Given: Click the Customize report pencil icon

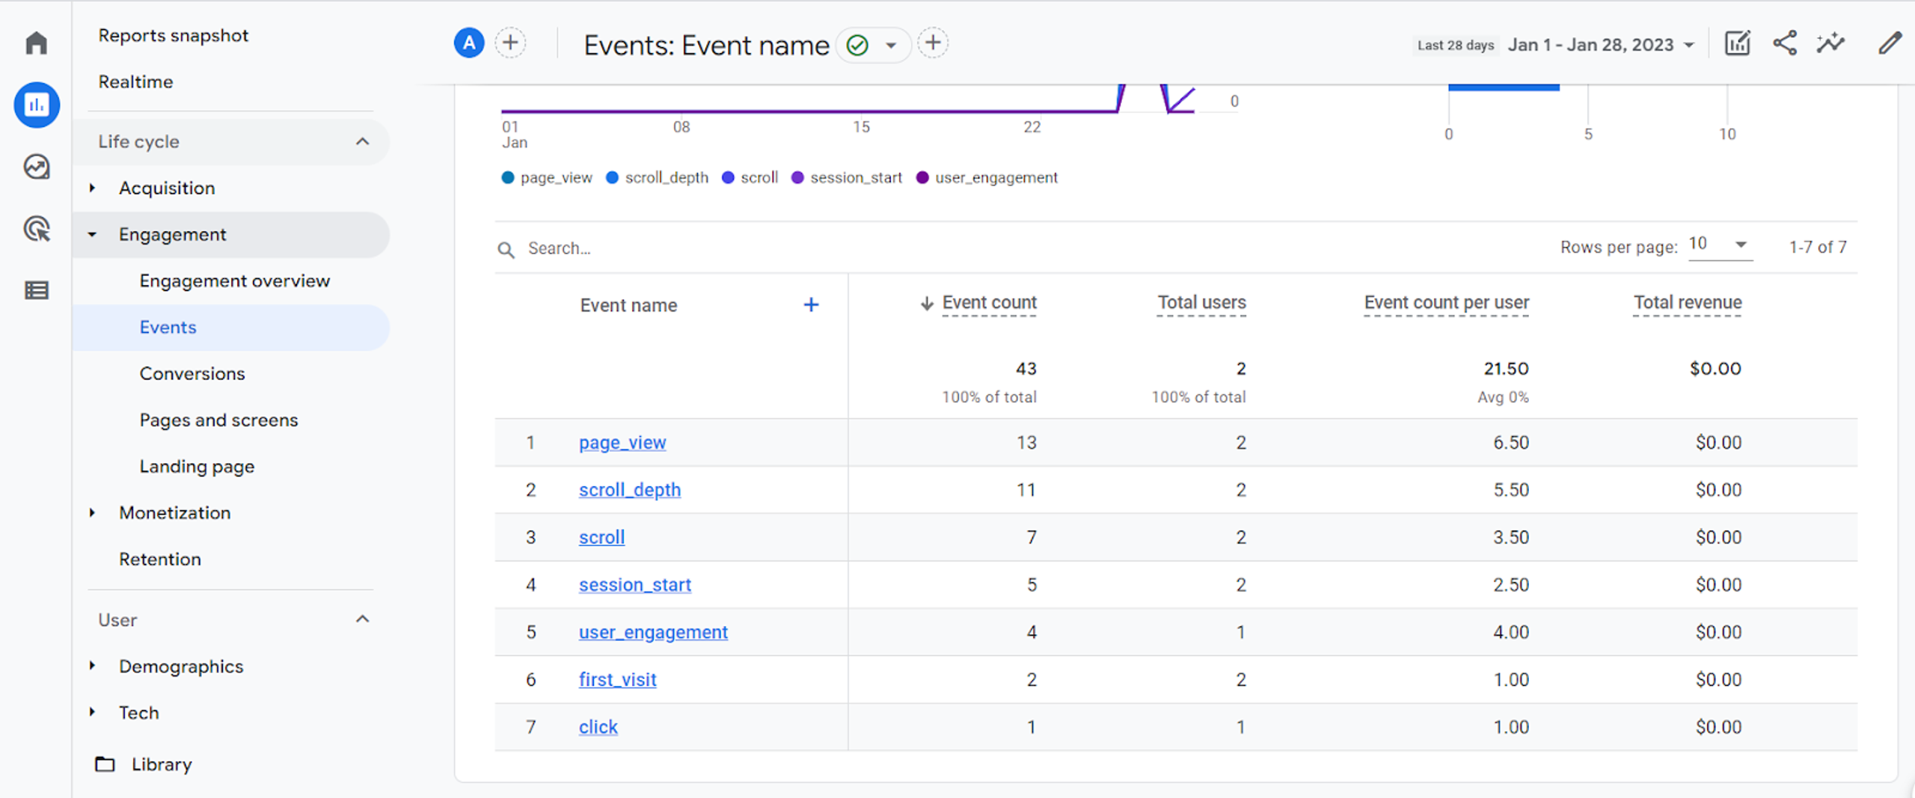Looking at the screenshot, I should [1890, 43].
